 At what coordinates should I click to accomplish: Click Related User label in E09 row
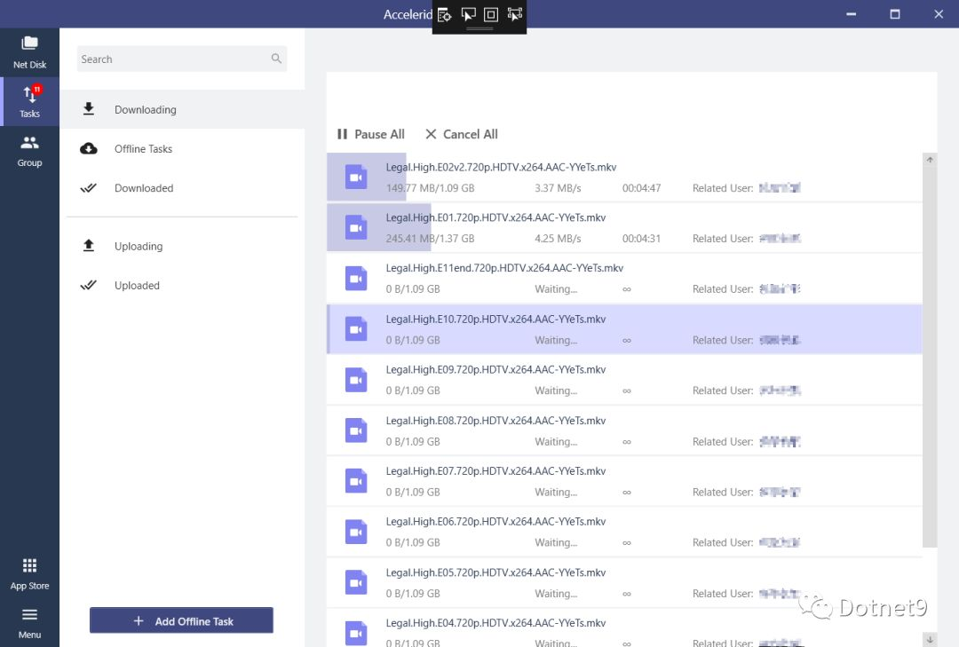[723, 391]
